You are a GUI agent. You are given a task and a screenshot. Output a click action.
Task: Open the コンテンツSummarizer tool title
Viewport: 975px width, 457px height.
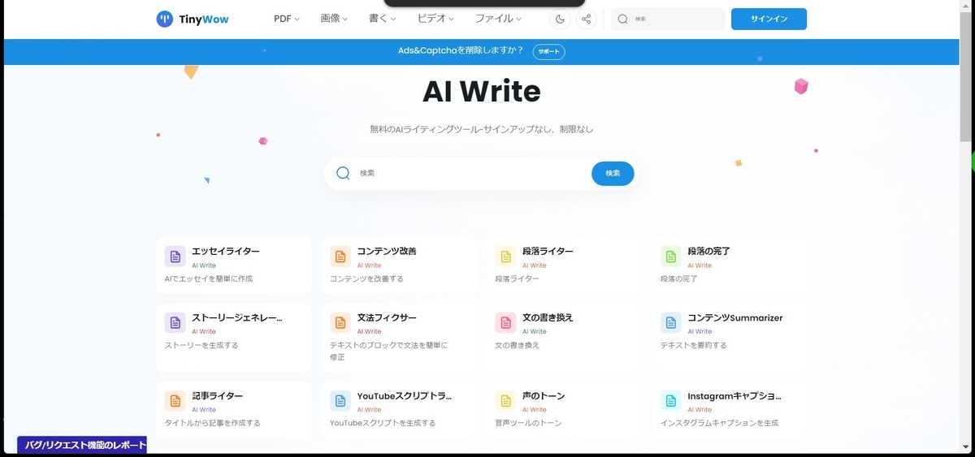[735, 317]
